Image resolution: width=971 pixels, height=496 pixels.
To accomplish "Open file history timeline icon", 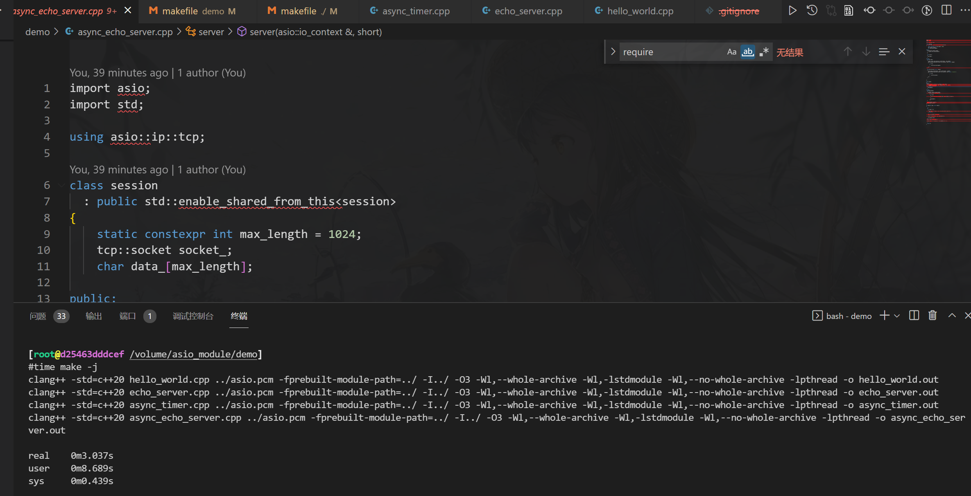I will [x=812, y=11].
